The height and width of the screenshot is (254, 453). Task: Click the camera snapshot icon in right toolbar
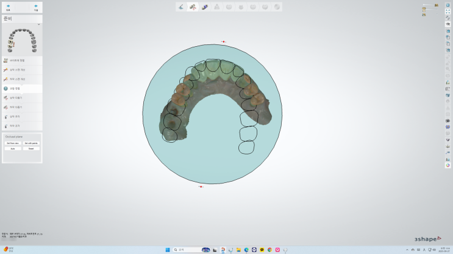(448, 121)
